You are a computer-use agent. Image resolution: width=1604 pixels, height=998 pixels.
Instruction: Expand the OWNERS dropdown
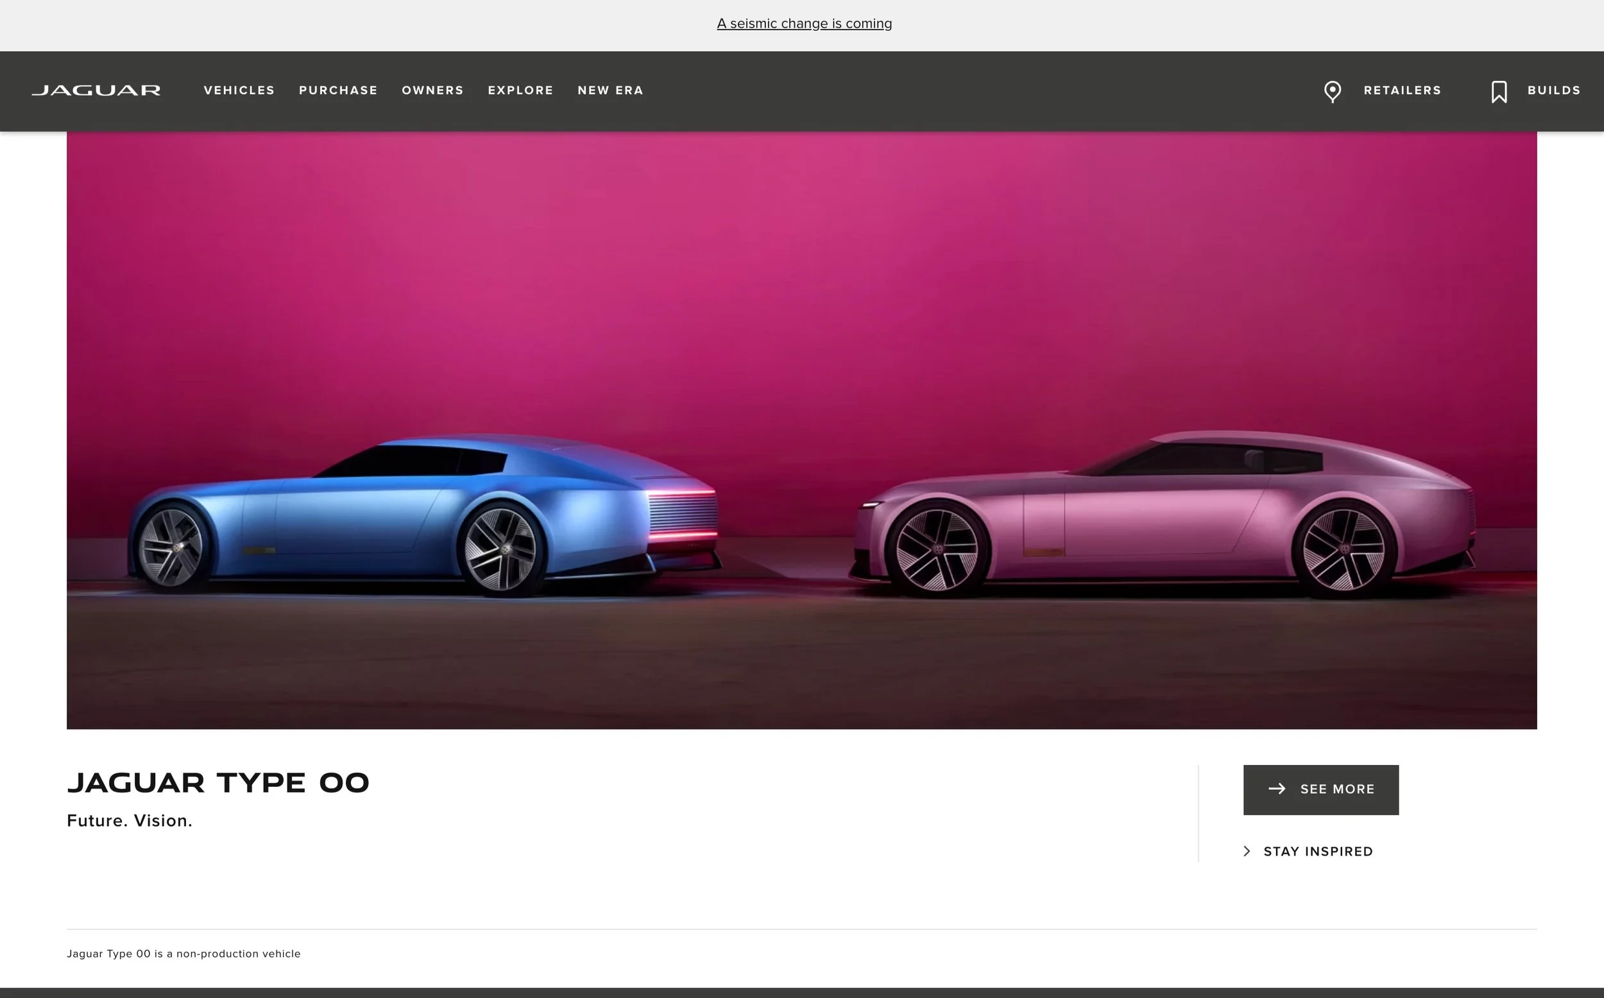click(x=432, y=90)
